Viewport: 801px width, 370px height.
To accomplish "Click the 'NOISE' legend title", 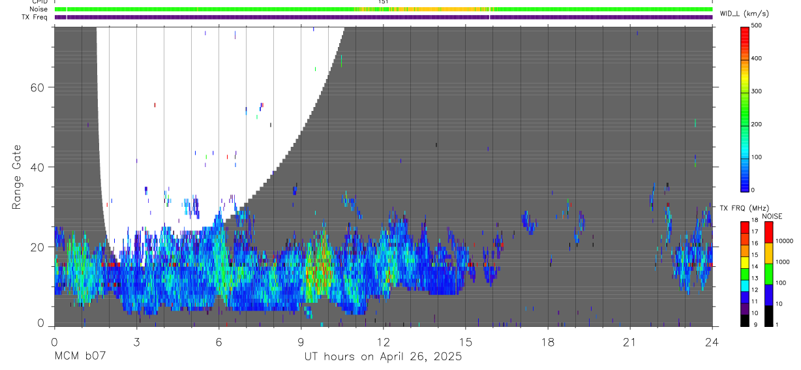I will 772,216.
